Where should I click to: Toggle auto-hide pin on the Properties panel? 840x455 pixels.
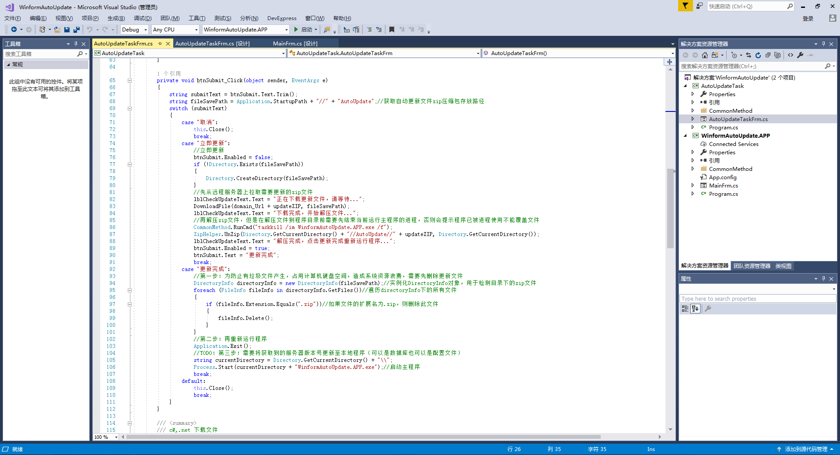(x=823, y=278)
